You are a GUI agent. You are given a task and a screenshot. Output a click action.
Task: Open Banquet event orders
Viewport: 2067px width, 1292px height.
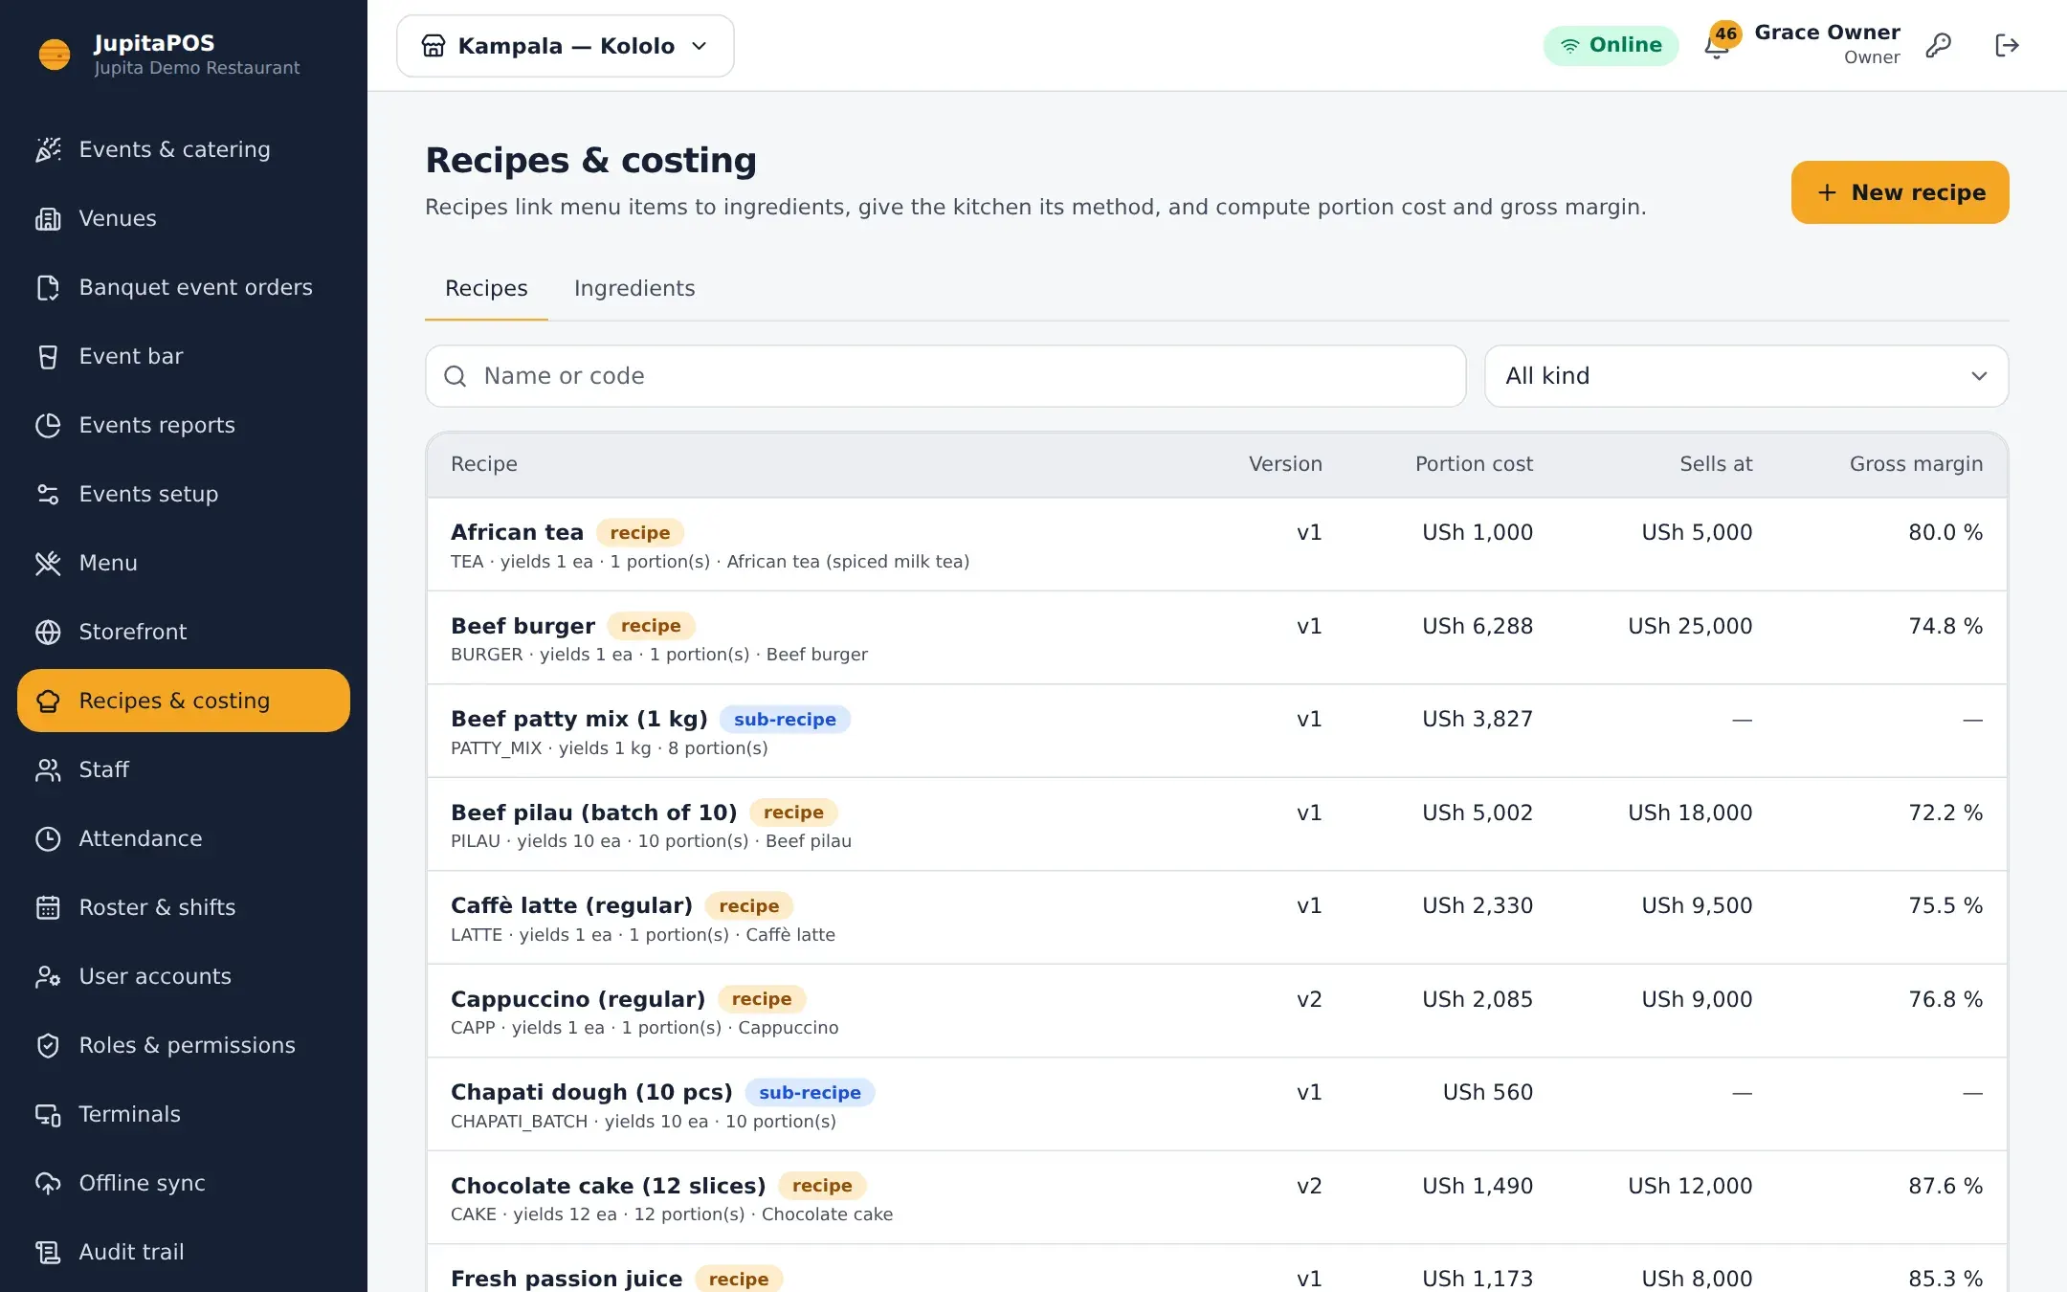[184, 287]
